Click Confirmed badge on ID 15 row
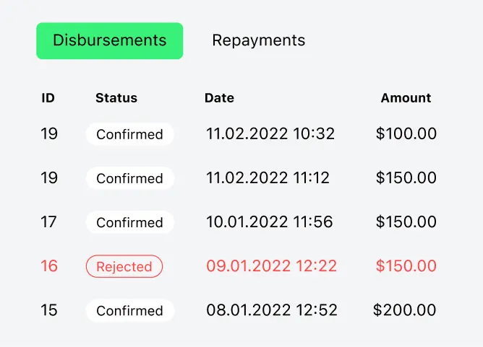Screen dimensions: 483x347 tap(129, 311)
